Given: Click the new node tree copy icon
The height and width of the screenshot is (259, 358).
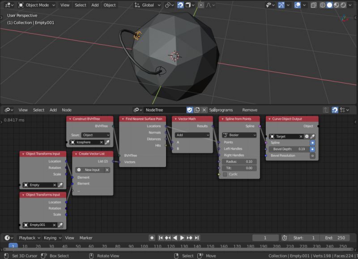Looking at the screenshot, I should 197,110.
